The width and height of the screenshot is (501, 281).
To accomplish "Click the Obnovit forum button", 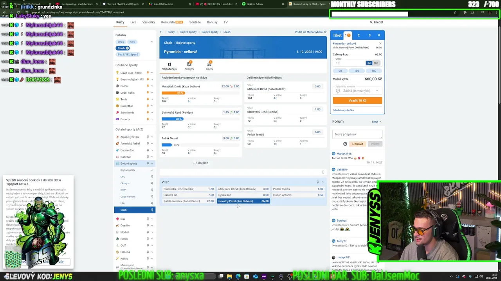I will 357,144.
